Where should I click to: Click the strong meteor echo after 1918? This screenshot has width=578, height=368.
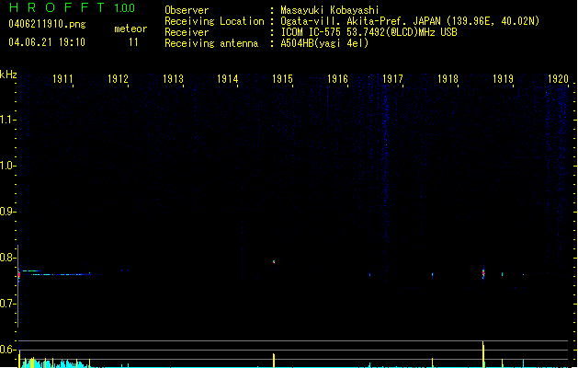click(x=483, y=273)
